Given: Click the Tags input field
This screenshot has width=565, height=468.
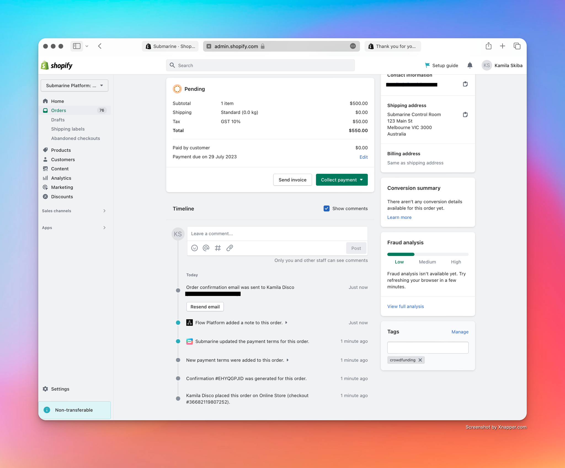Looking at the screenshot, I should click(428, 347).
